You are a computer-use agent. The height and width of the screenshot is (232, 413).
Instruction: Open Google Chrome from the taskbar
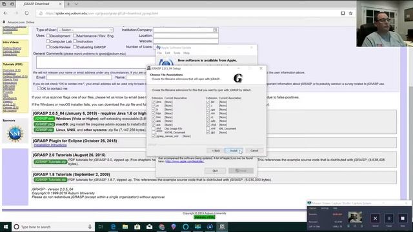pos(161,227)
